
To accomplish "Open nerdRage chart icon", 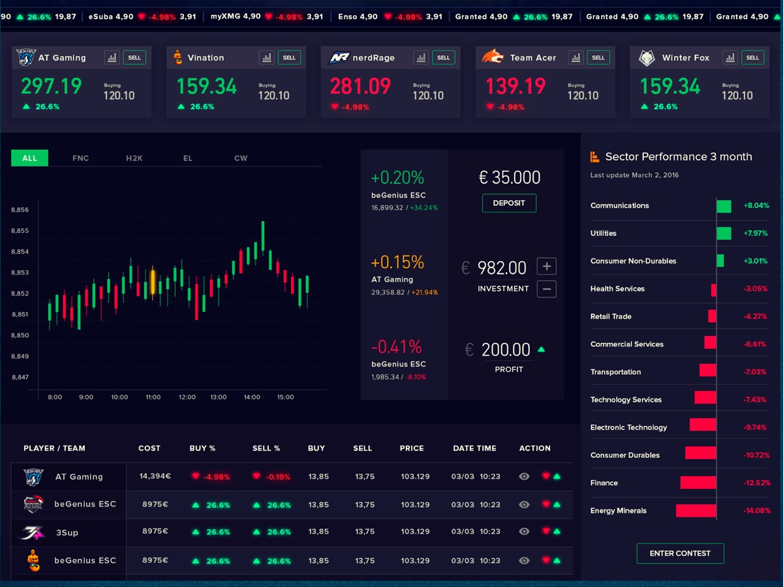I will coord(421,57).
